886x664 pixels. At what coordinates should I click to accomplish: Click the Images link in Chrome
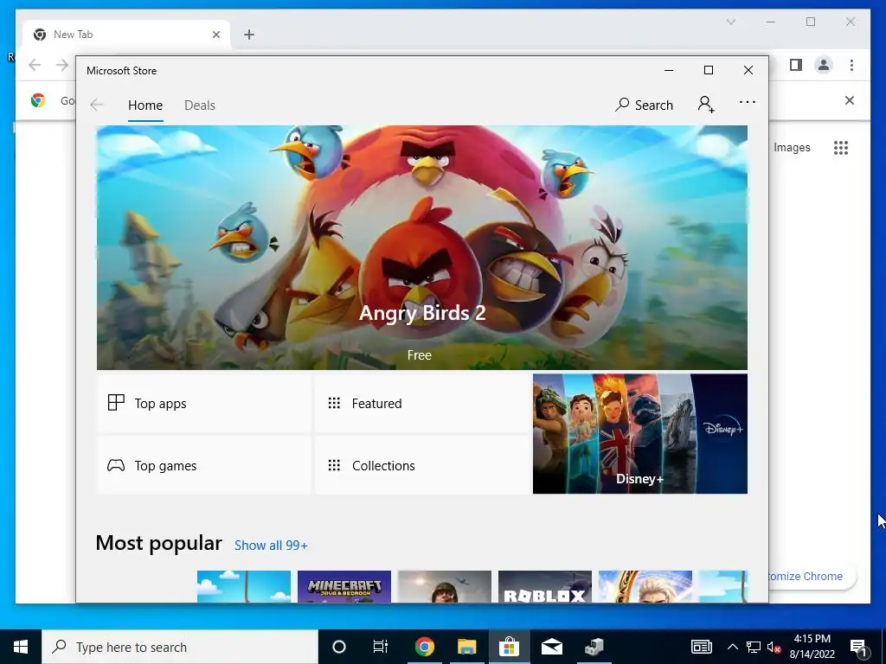tap(792, 147)
